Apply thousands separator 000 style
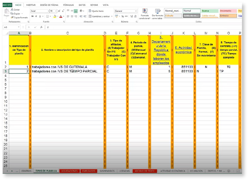The height and width of the screenshot is (181, 249). pos(126,16)
